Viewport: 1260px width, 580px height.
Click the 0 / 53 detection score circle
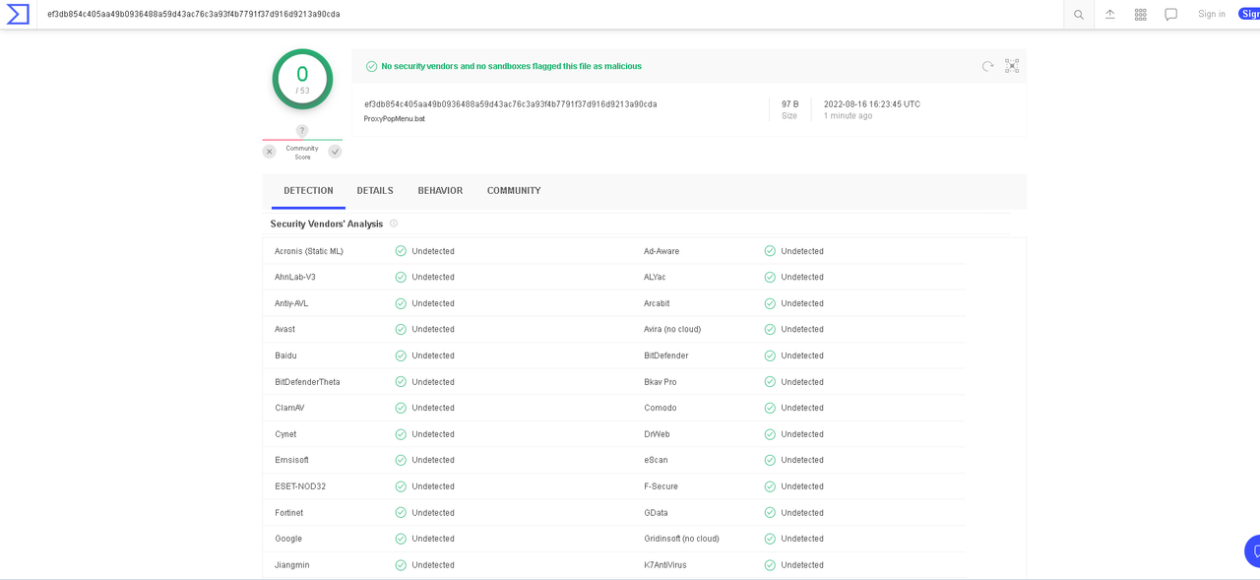302,79
